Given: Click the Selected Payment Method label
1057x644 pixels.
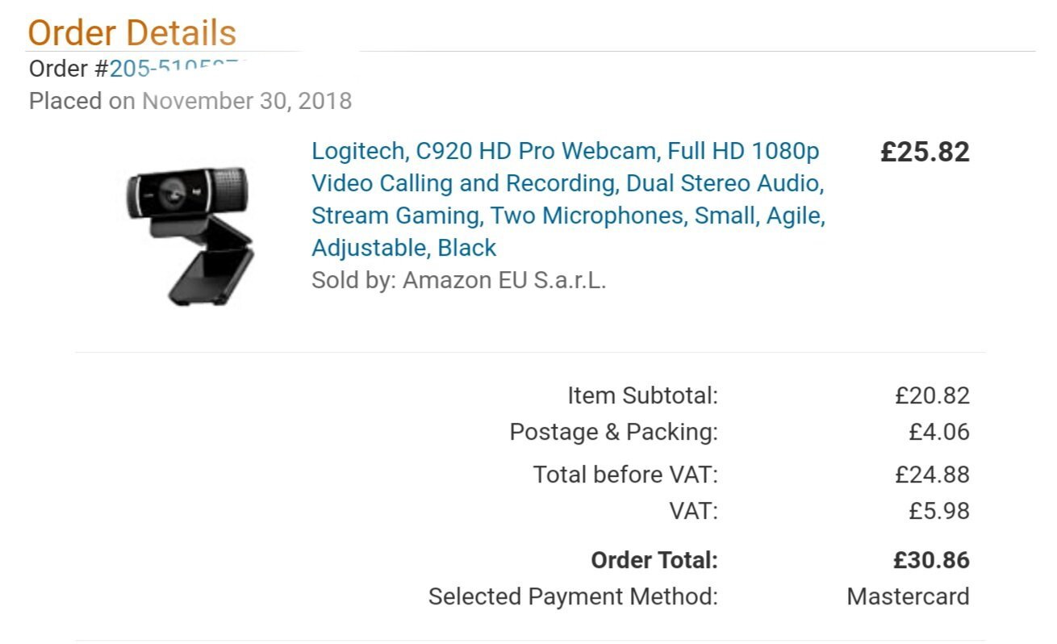Looking at the screenshot, I should point(573,597).
